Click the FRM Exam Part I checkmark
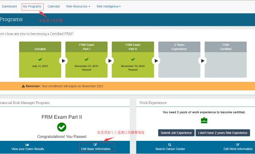 tap(87, 59)
